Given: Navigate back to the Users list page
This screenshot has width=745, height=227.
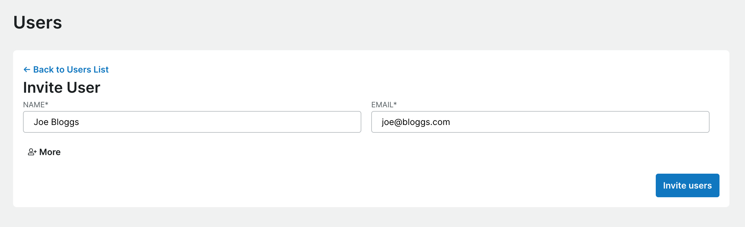Looking at the screenshot, I should click(71, 69).
